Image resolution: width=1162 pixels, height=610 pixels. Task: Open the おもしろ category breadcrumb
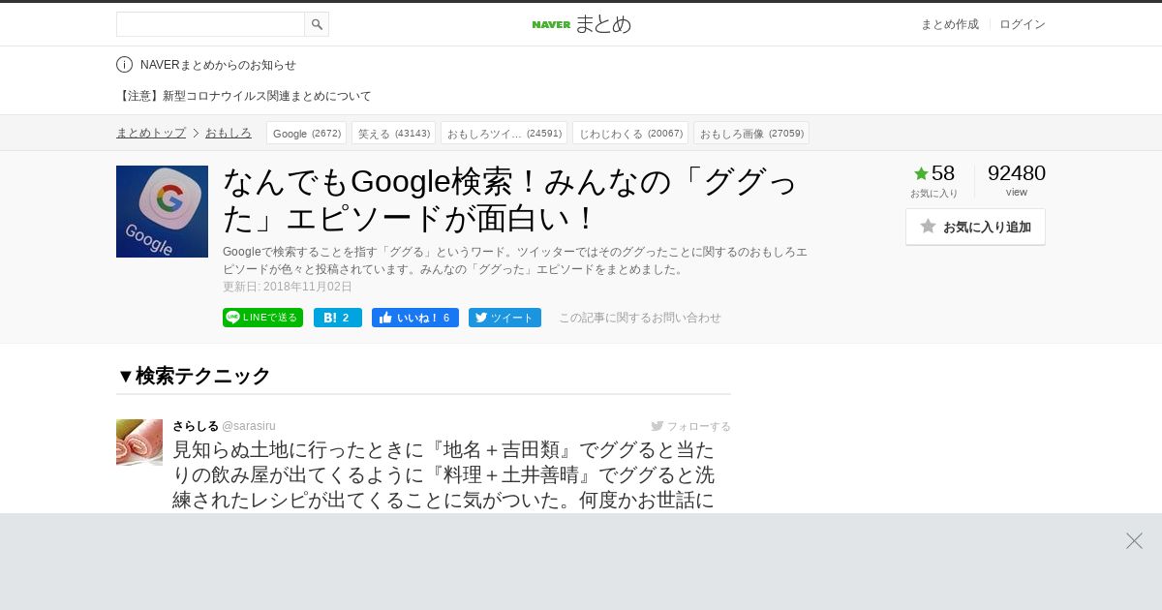click(229, 133)
